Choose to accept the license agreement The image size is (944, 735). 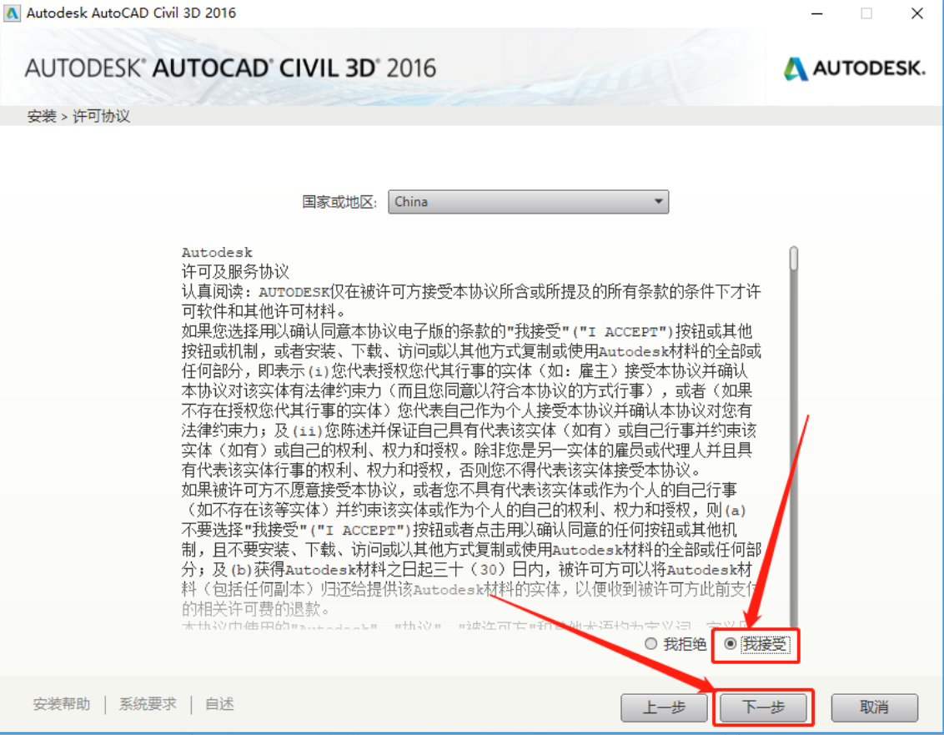click(x=728, y=644)
